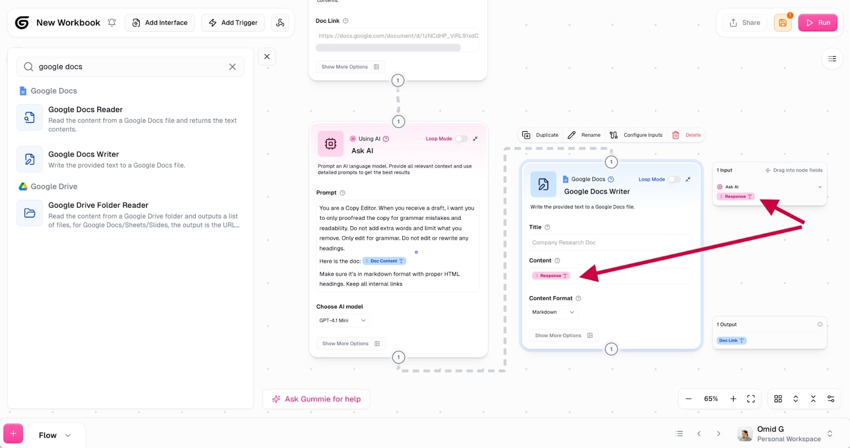This screenshot has width=850, height=448.
Task: Click the pink Run button
Action: tap(818, 23)
